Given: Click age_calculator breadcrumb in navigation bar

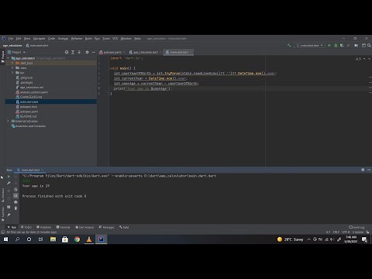Looking at the screenshot, I should 12,46.
